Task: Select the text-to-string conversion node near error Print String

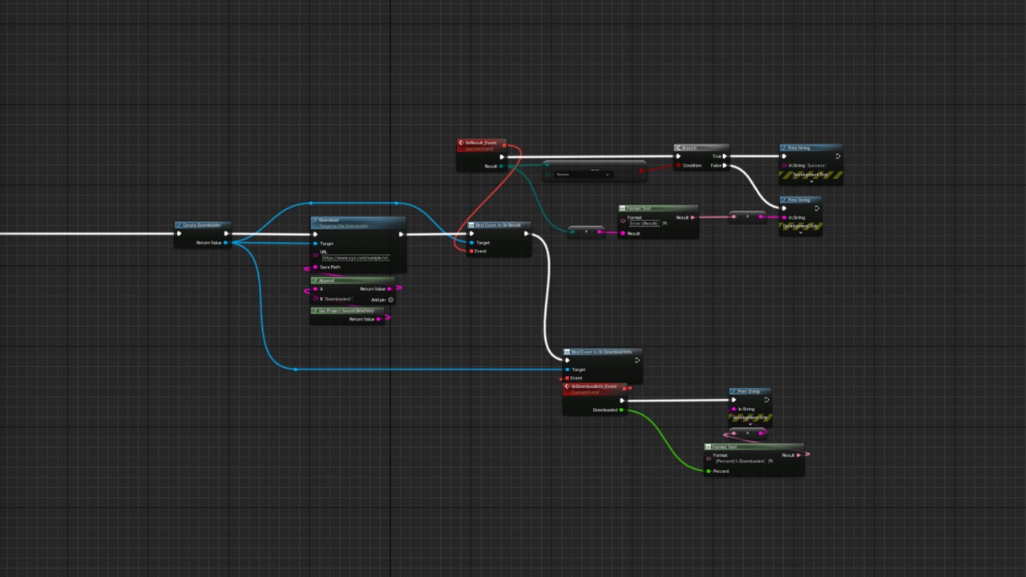Action: (x=747, y=216)
